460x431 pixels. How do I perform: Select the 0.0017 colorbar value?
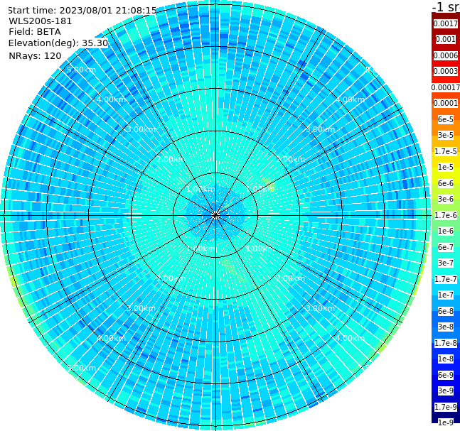446,23
